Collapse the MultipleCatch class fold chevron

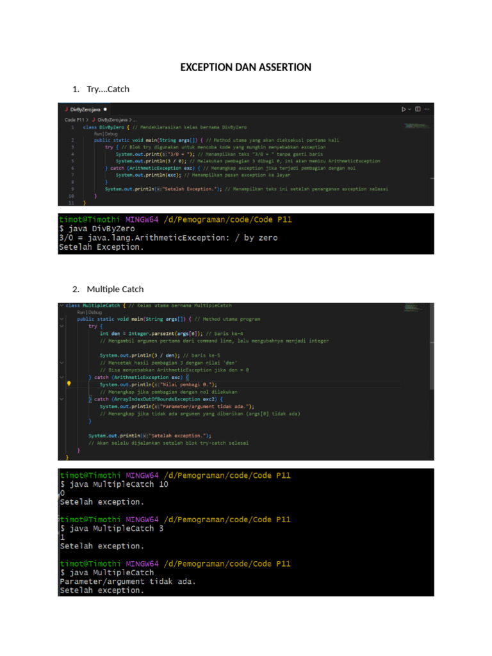click(x=61, y=306)
